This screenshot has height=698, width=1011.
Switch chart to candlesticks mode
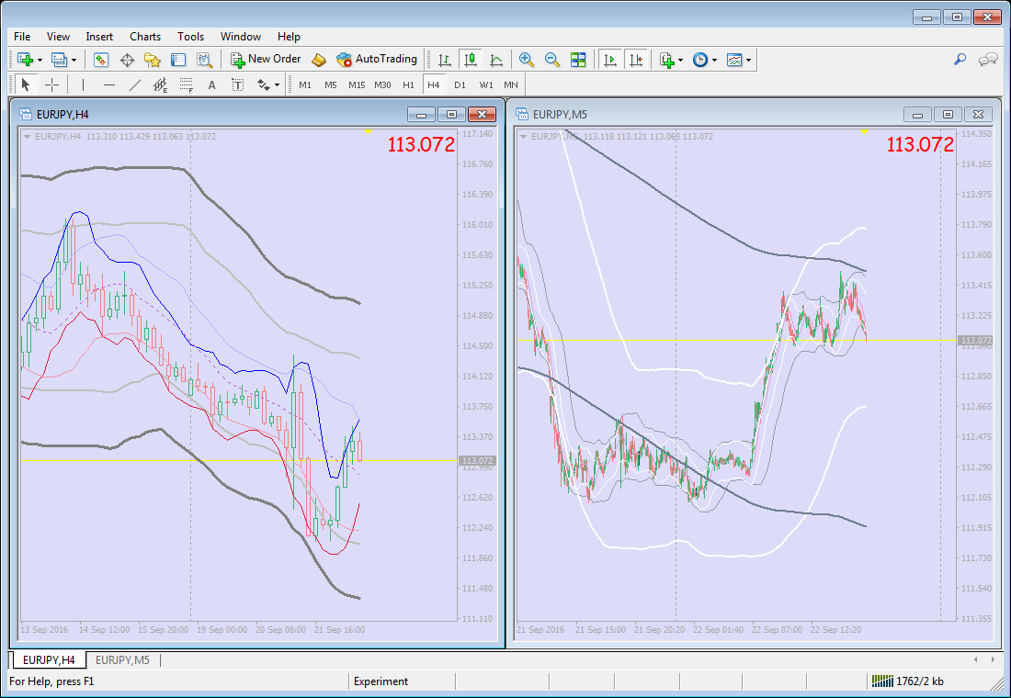pos(471,60)
